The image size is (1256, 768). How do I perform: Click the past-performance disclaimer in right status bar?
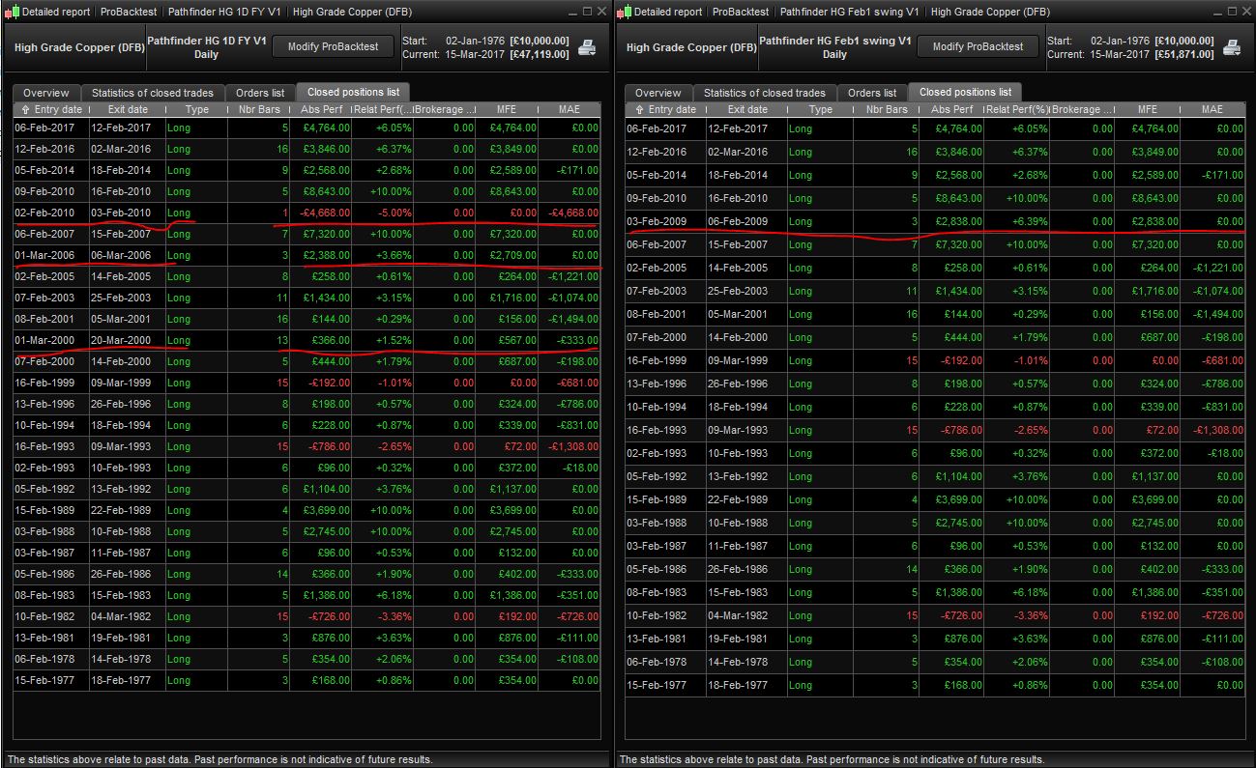coord(832,759)
